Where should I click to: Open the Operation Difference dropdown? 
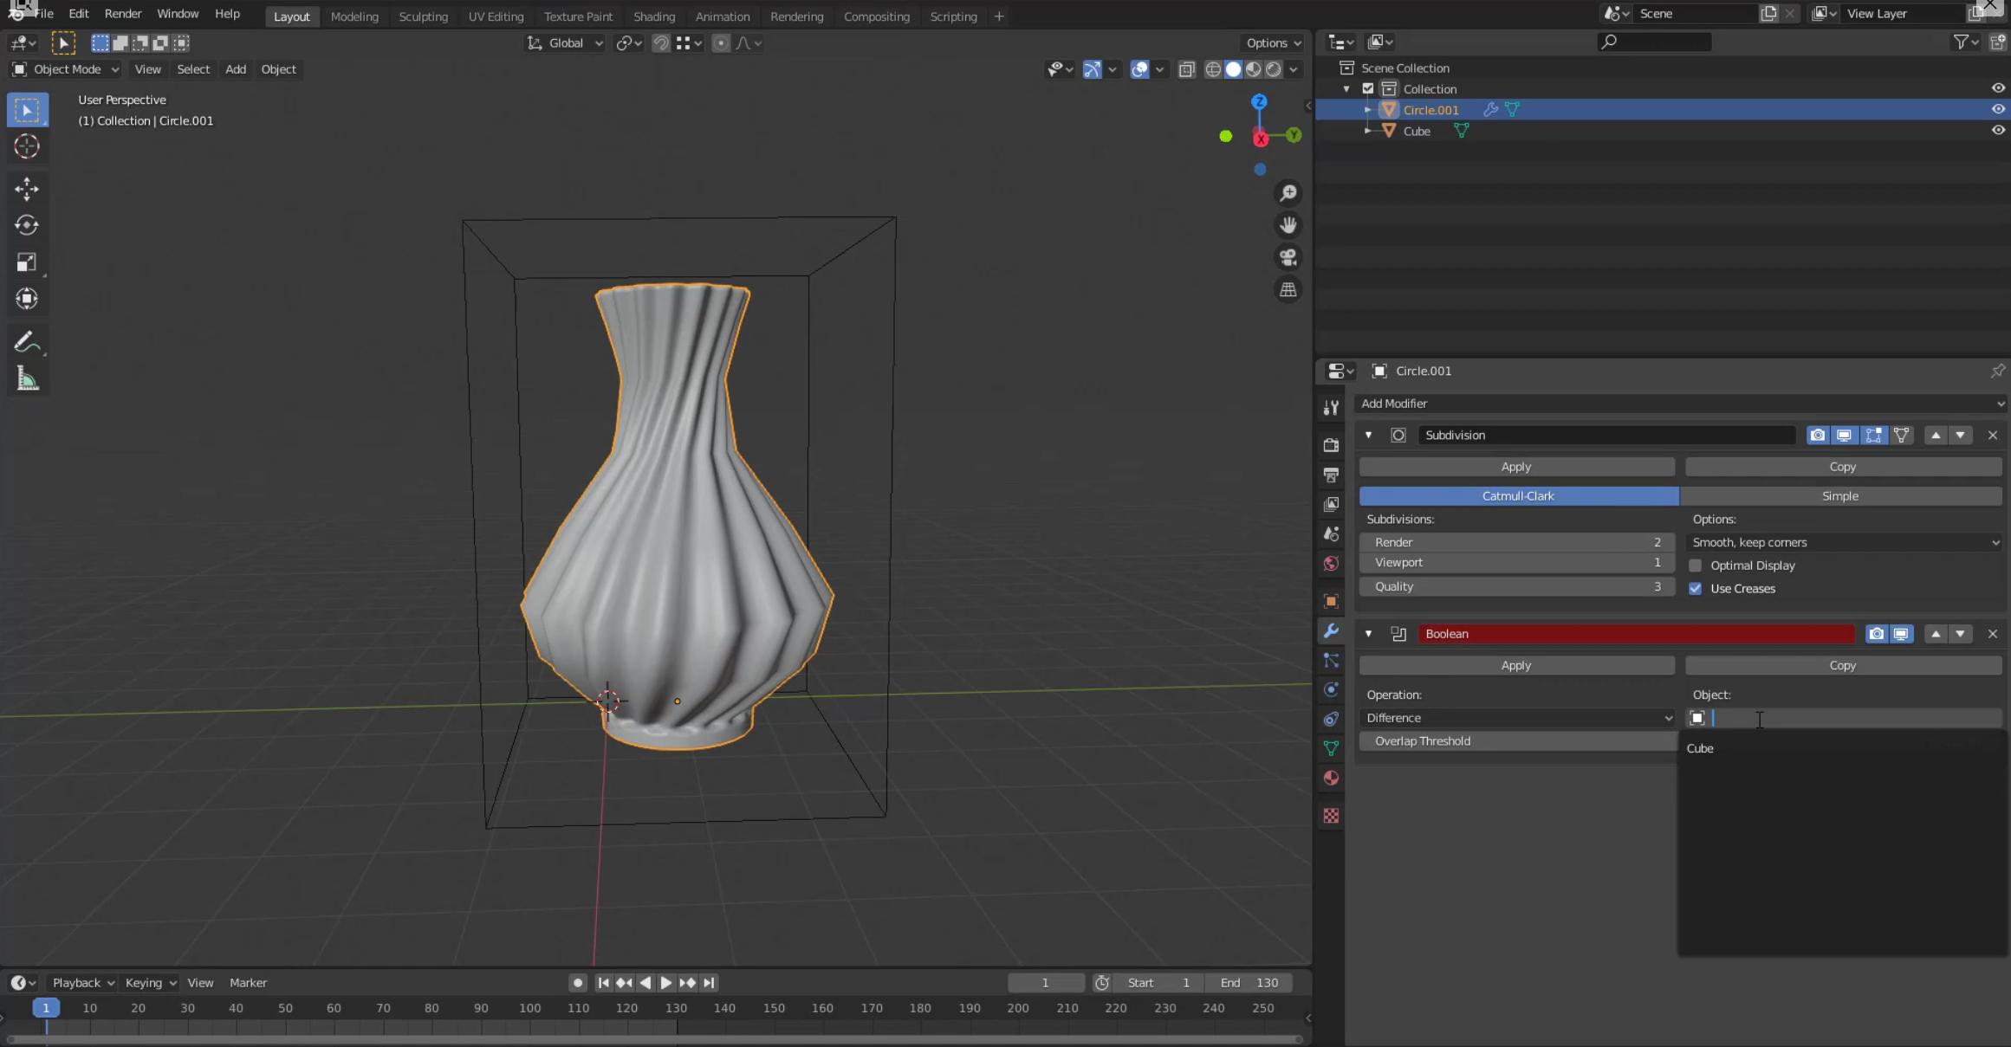(x=1517, y=718)
